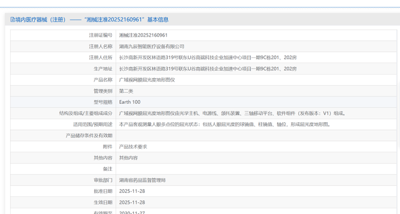
Task: Click the 注册人住所 address value
Action: [207, 57]
